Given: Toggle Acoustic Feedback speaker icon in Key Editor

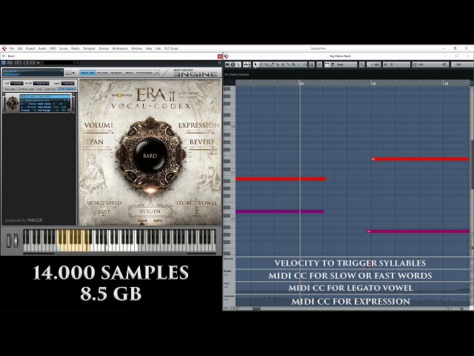Looking at the screenshot, I should (x=238, y=65).
